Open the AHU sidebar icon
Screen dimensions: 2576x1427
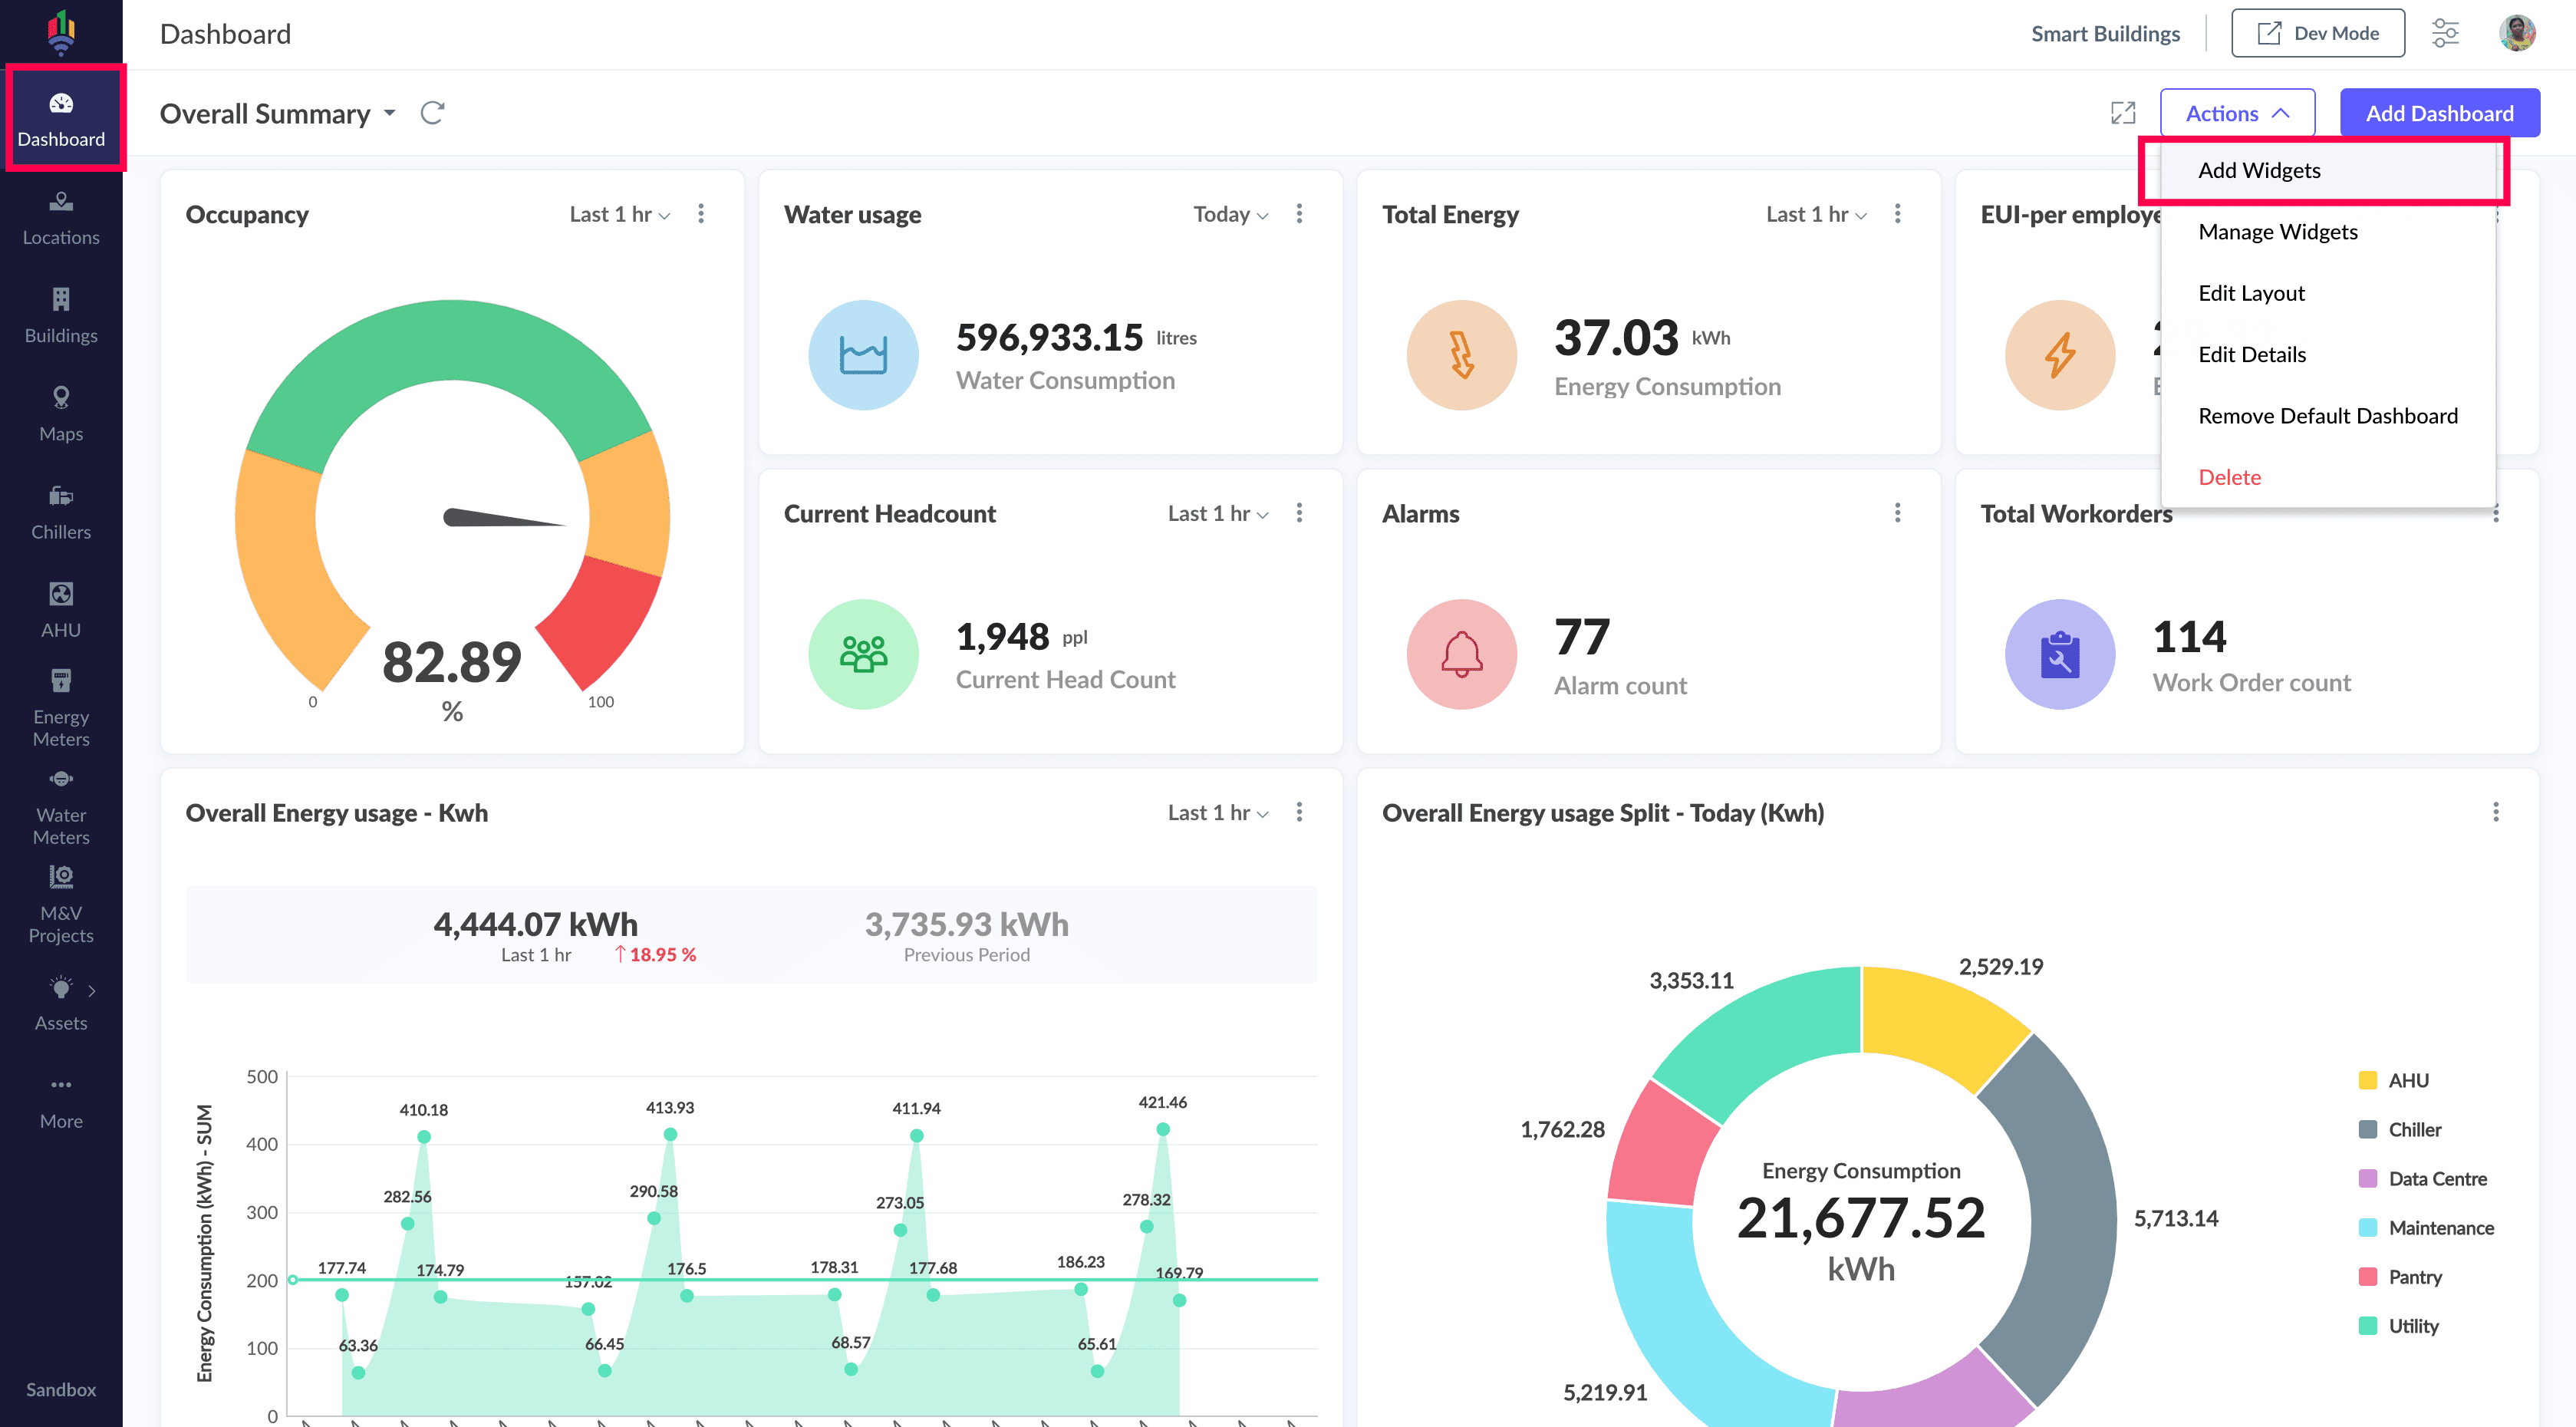click(x=61, y=609)
